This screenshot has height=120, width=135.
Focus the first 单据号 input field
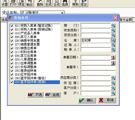coord(98,67)
